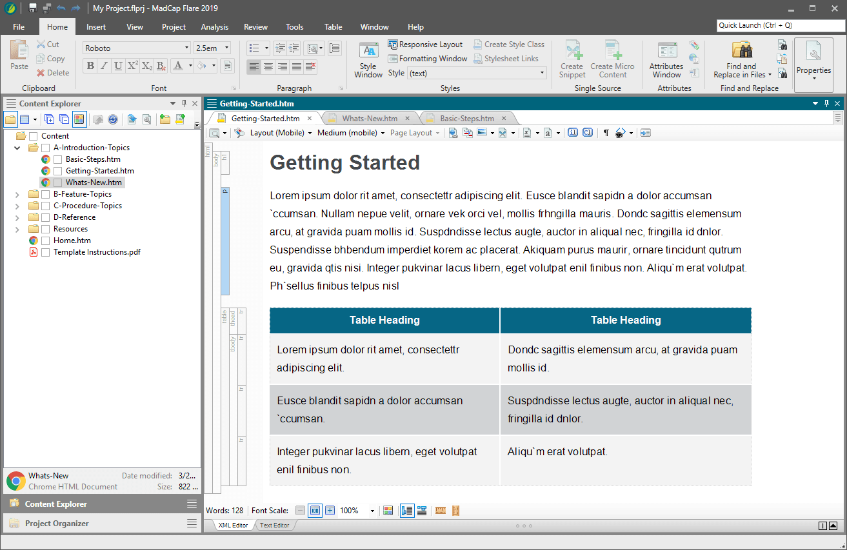Click the Refresh icon in Content Explorer toolbar
The width and height of the screenshot is (847, 550).
click(x=113, y=119)
